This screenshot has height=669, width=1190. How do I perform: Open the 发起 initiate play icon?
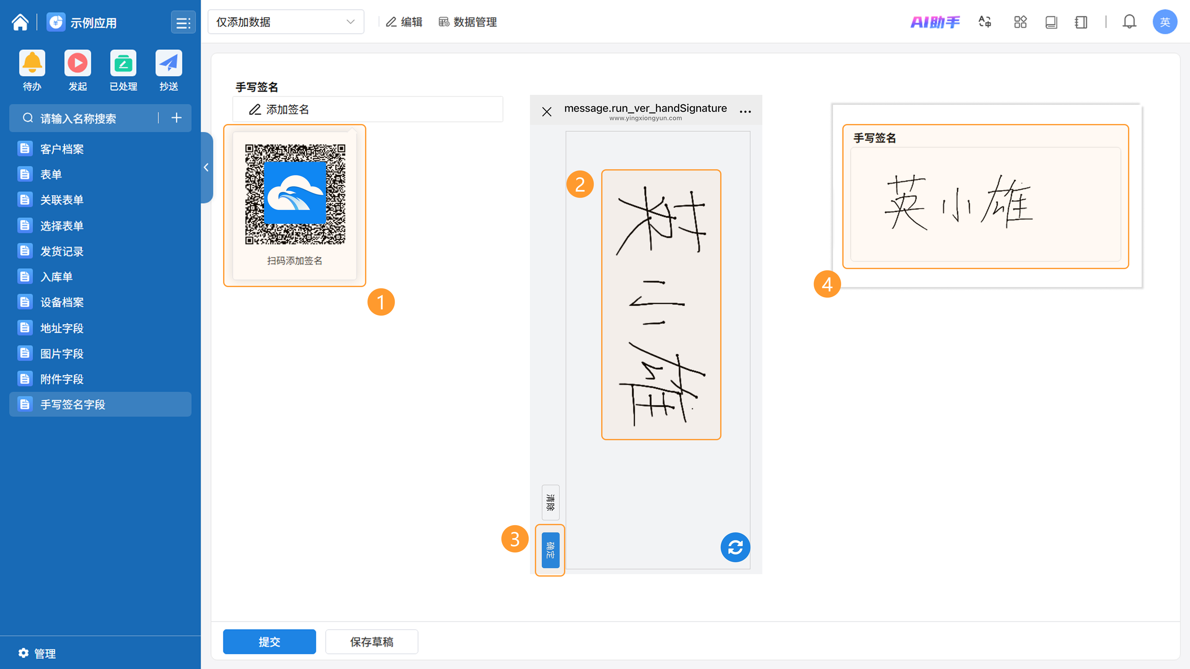(x=77, y=63)
